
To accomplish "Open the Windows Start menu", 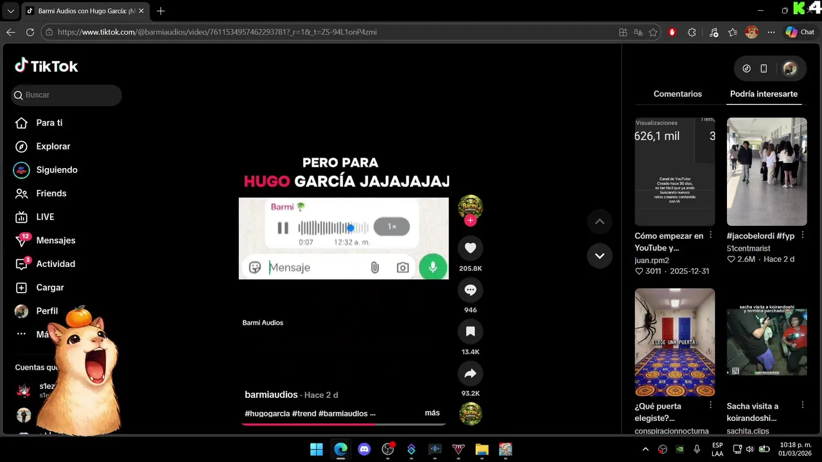I will pyautogui.click(x=317, y=449).
